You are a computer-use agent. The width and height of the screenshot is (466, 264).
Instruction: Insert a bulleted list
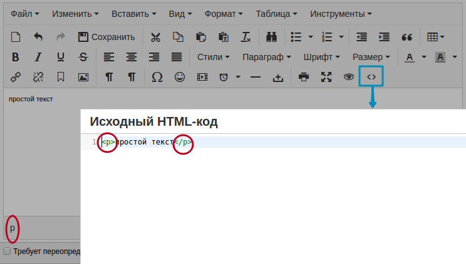296,37
